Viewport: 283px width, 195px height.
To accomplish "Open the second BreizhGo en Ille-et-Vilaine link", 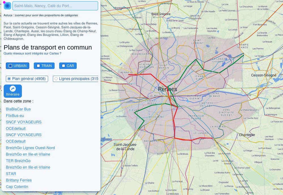I will [x=28, y=167].
